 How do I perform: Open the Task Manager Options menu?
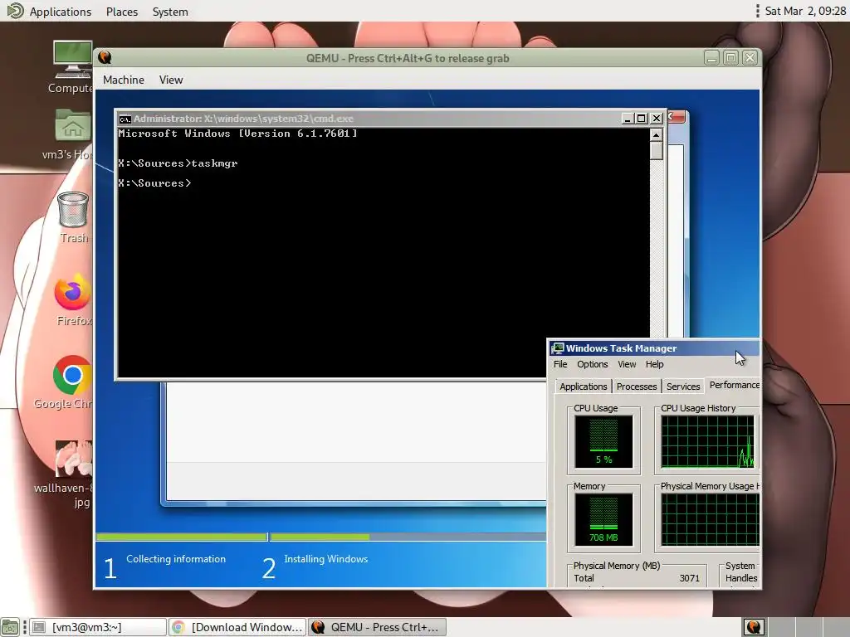593,364
